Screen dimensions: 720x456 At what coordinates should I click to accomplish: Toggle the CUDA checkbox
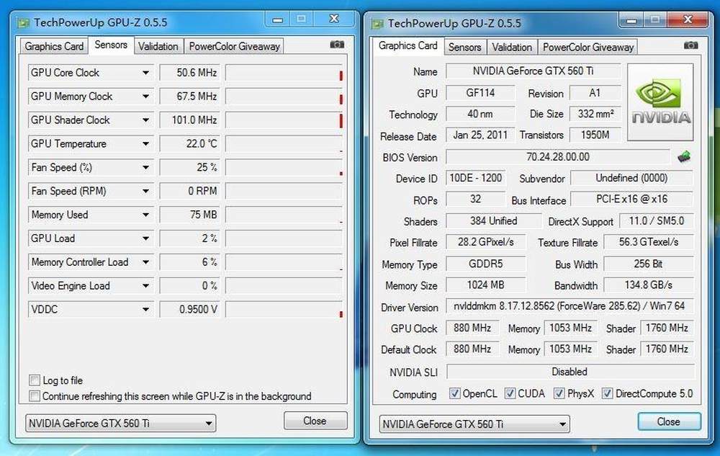pyautogui.click(x=510, y=393)
